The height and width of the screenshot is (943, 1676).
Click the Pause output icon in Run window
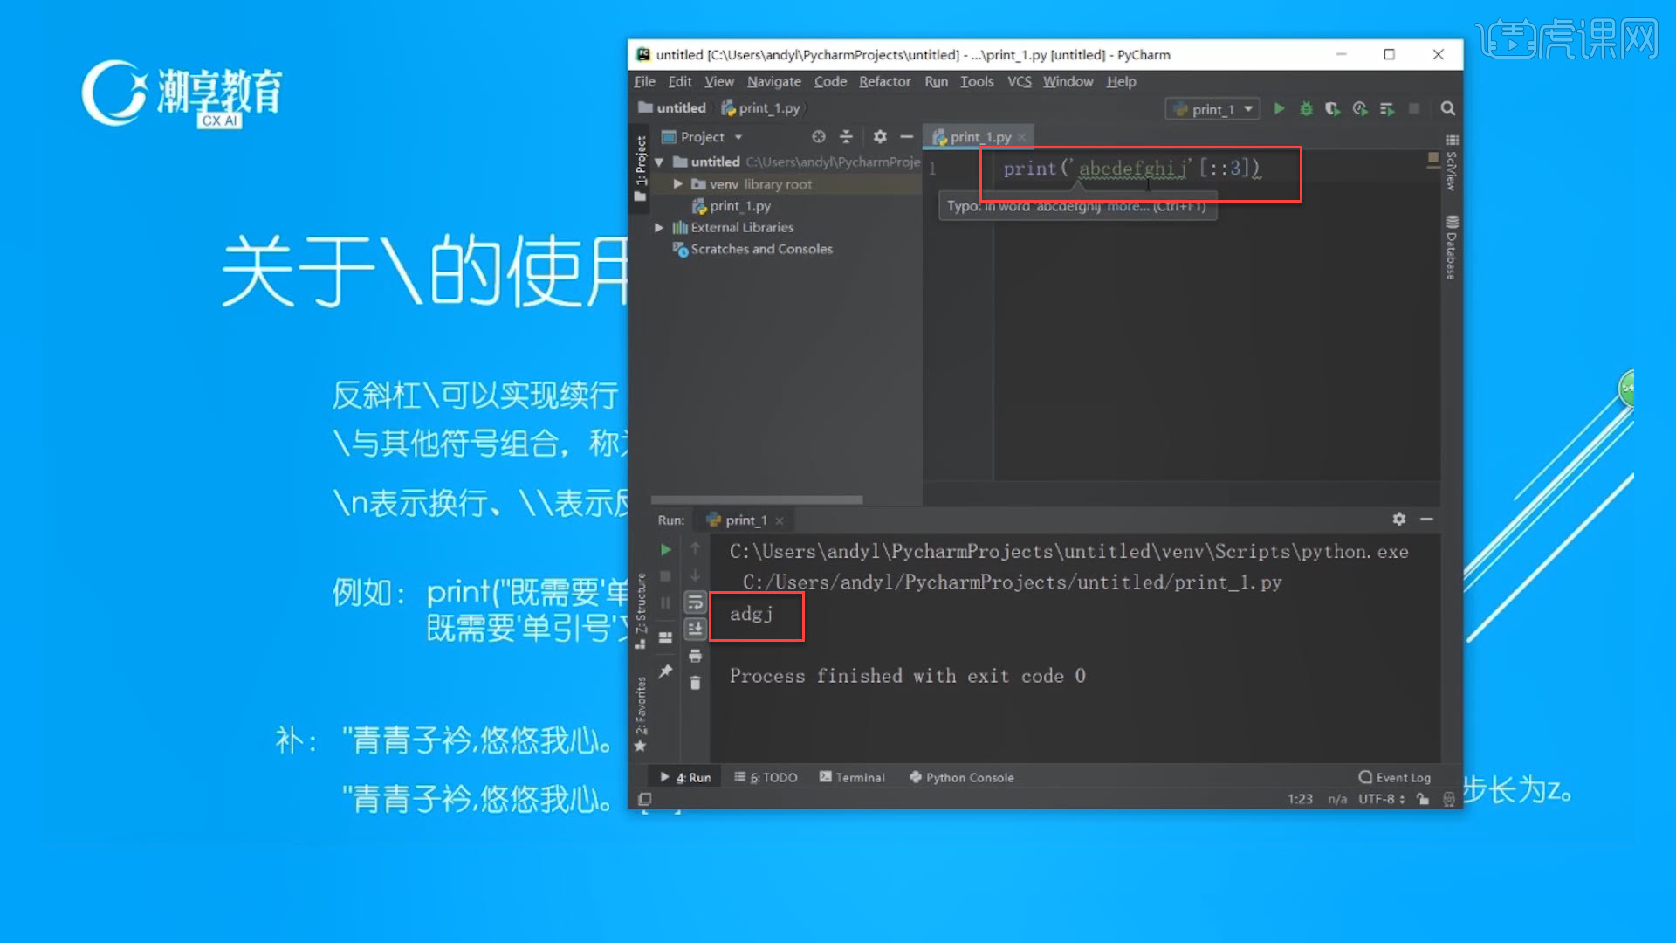(x=665, y=603)
